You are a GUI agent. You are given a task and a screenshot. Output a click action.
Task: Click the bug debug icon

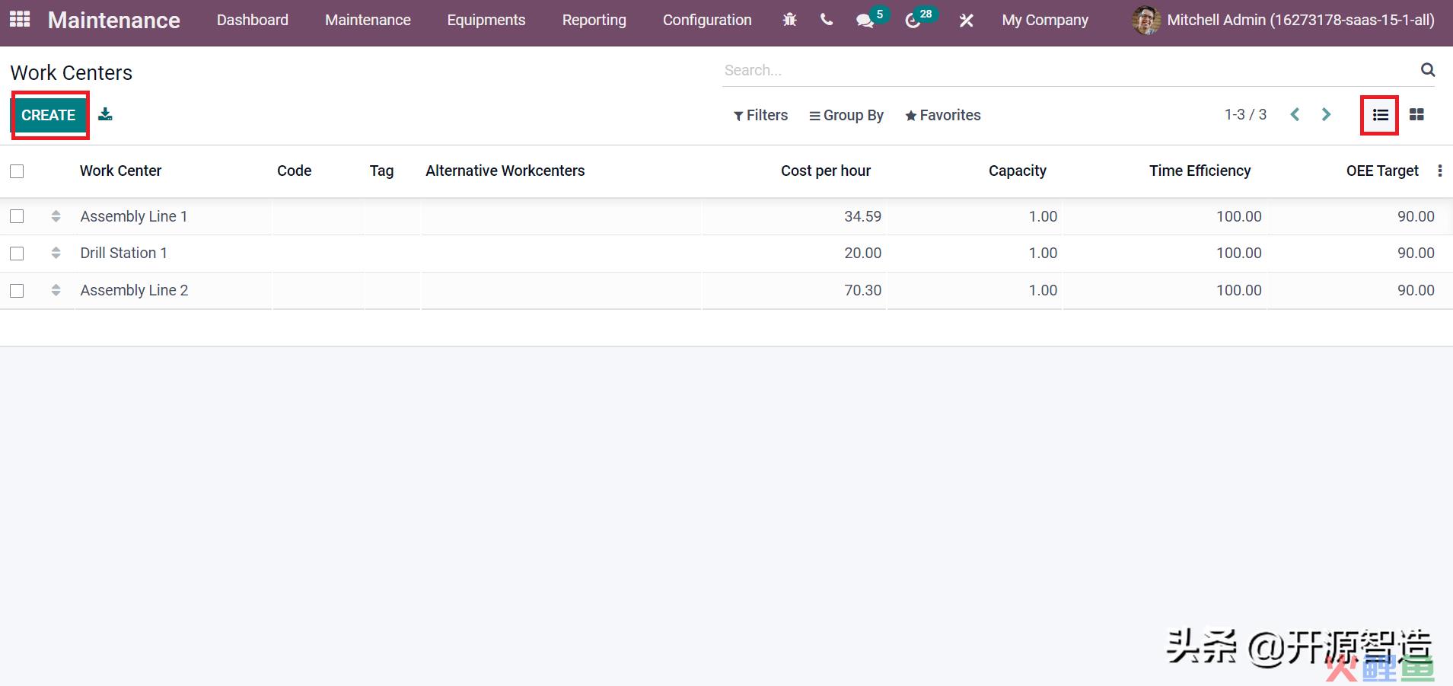[790, 21]
